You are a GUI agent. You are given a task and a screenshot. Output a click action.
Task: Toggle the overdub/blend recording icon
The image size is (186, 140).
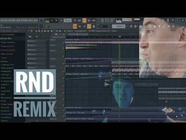click(x=89, y=21)
